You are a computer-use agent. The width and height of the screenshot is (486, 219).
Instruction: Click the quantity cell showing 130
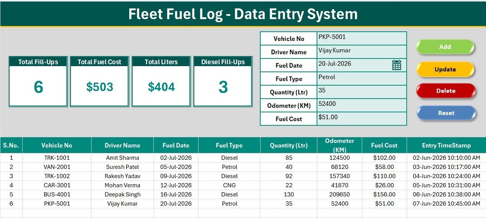click(289, 194)
